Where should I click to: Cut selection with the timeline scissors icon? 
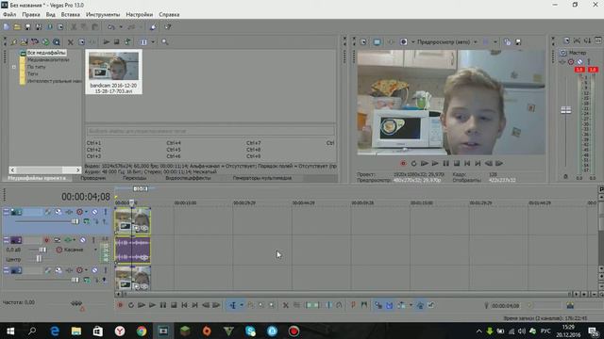click(x=285, y=305)
